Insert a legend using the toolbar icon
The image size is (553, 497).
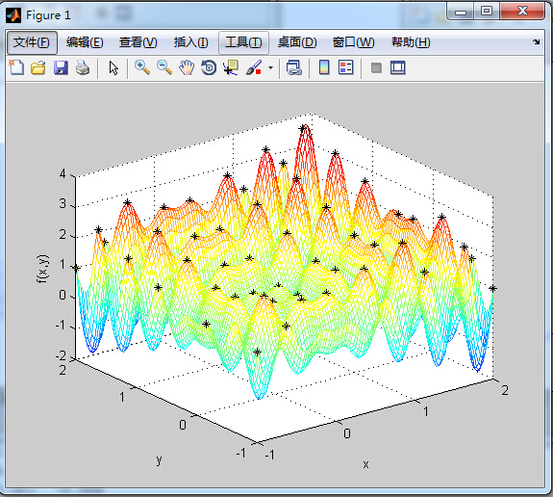(x=345, y=67)
